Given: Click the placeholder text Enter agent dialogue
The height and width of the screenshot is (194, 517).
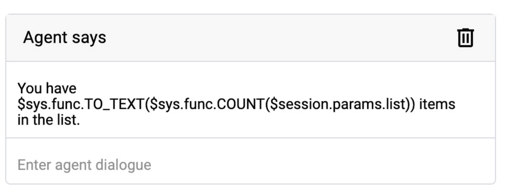Looking at the screenshot, I should pos(84,164).
